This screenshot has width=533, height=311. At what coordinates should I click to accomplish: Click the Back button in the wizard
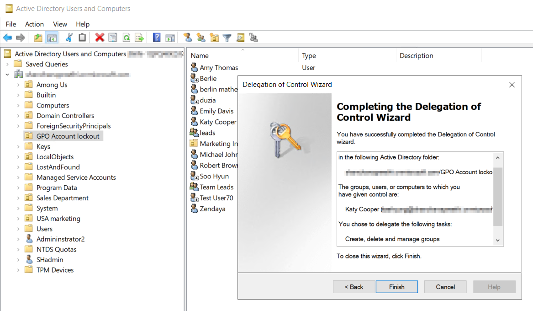pyautogui.click(x=353, y=287)
